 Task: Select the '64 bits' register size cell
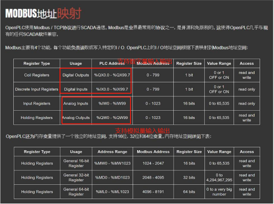(x=189, y=192)
